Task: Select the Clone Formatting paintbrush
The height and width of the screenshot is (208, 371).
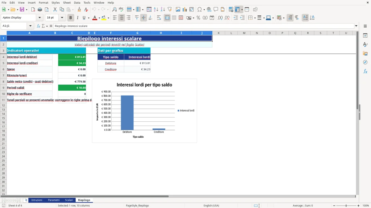Action: click(79, 10)
